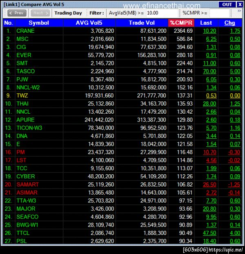Select the single-letter E symbol
Viewport: 245px width, 254px height.
(18, 144)
